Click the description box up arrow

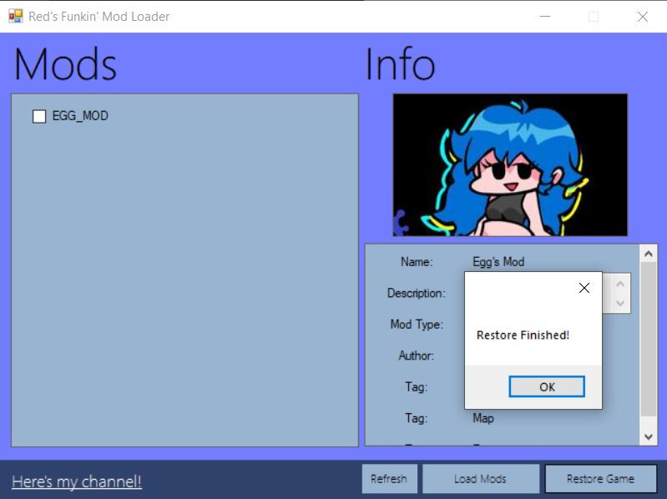click(x=620, y=284)
